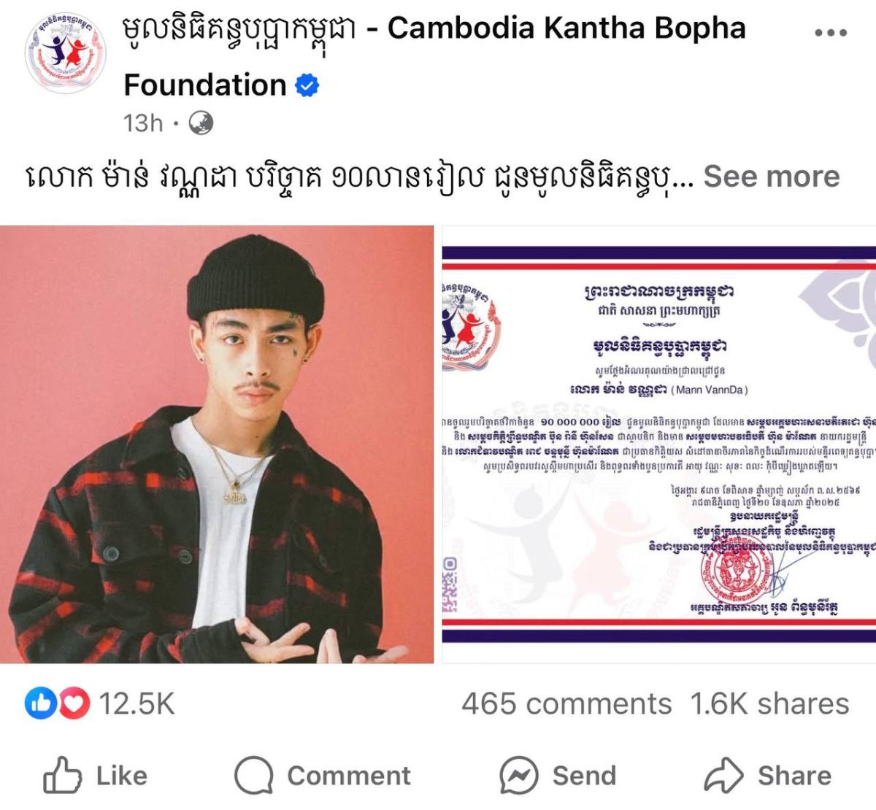View the 1.6K shares list
Screen dimensions: 876x810
(x=769, y=703)
